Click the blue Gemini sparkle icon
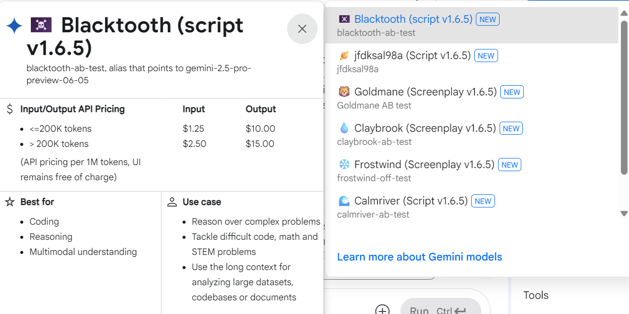629x314 pixels. click(x=14, y=25)
